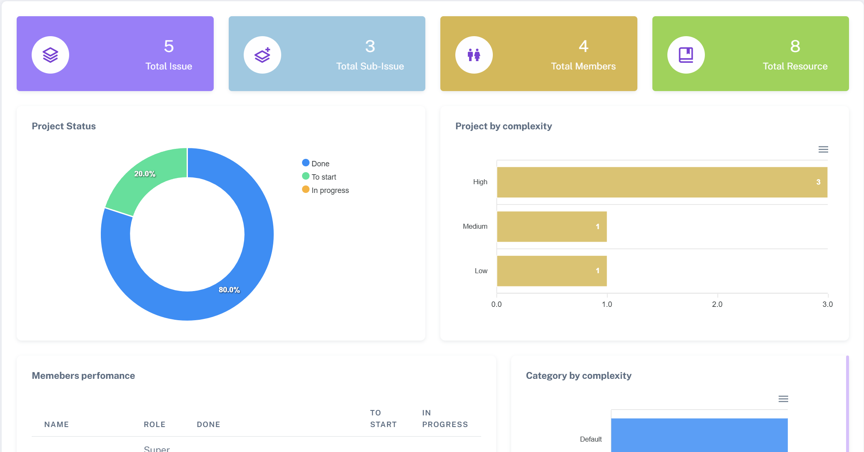The image size is (864, 452).
Task: Click the layers-plus Total Sub-Issue icon
Action: click(262, 55)
